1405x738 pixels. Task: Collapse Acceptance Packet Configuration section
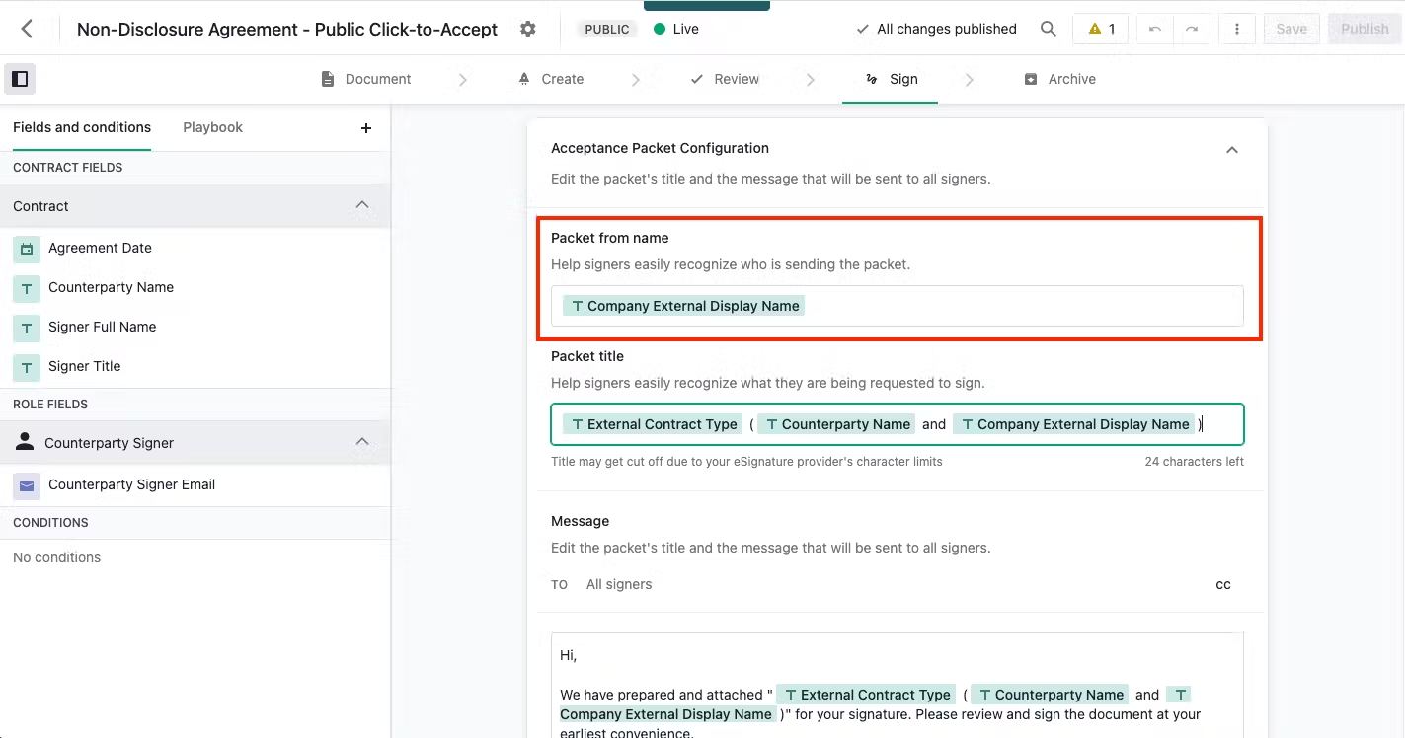pyautogui.click(x=1231, y=150)
